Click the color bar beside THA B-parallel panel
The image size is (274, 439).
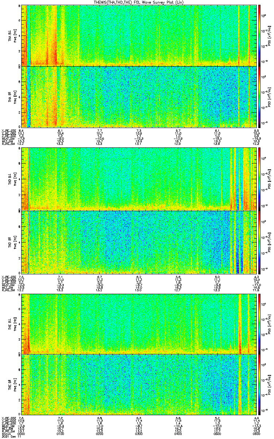pos(260,96)
